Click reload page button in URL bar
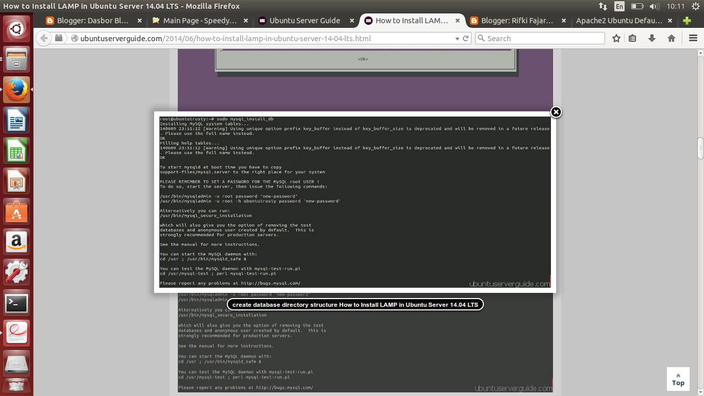 pos(466,38)
